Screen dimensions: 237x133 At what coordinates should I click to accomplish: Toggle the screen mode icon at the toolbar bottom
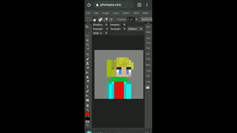coord(87,125)
